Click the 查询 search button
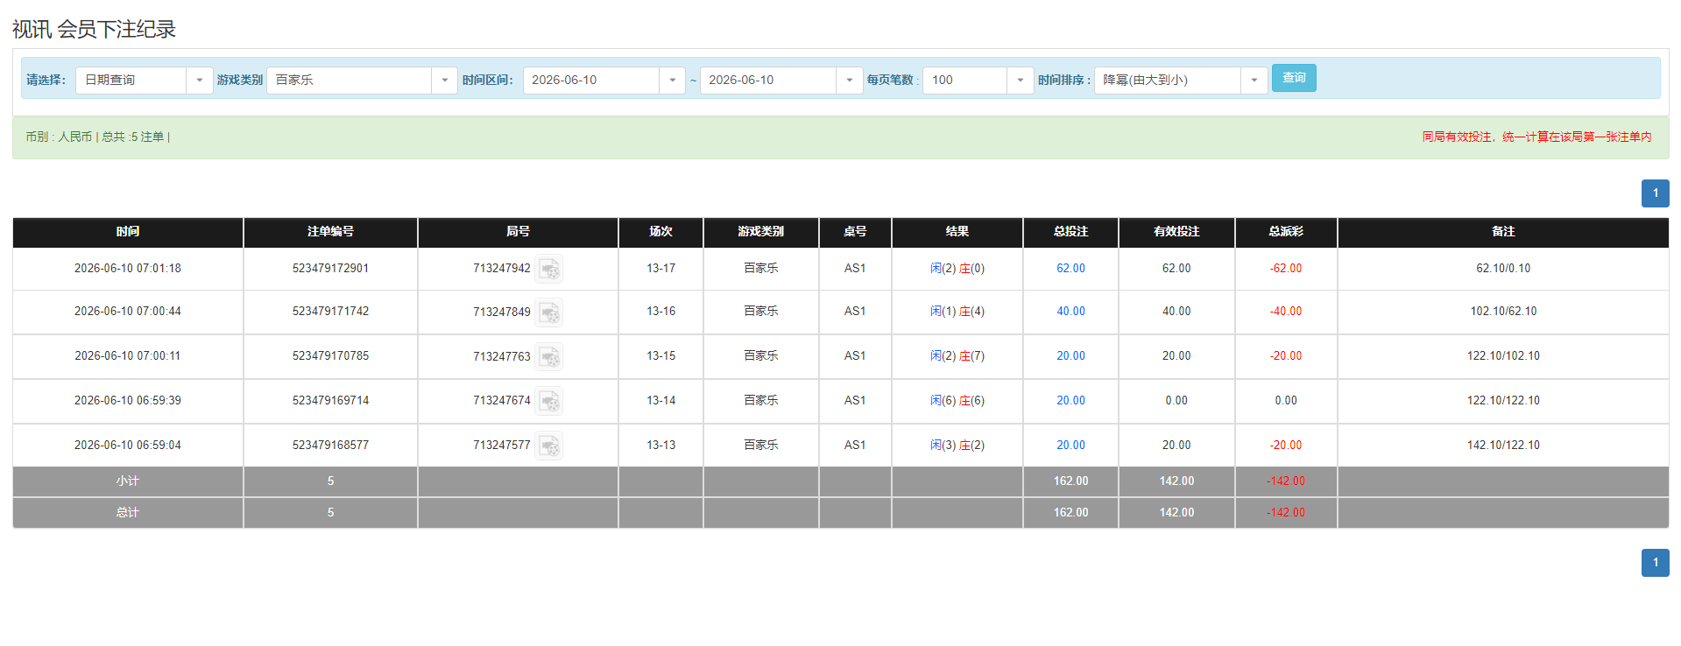 tap(1294, 78)
